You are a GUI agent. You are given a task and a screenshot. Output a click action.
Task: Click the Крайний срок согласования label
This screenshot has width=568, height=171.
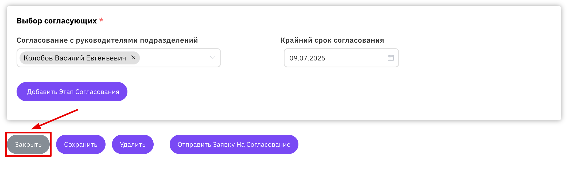point(332,40)
